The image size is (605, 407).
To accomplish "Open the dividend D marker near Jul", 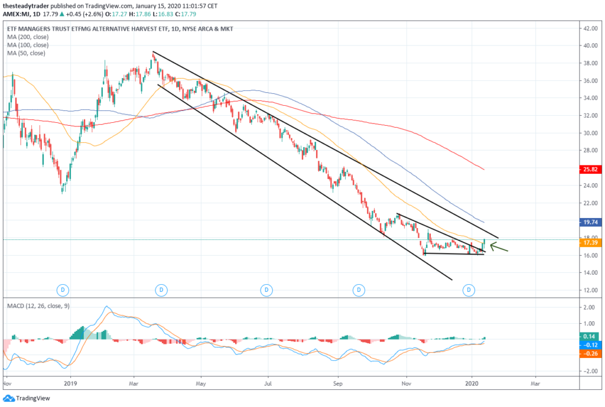I will click(266, 290).
